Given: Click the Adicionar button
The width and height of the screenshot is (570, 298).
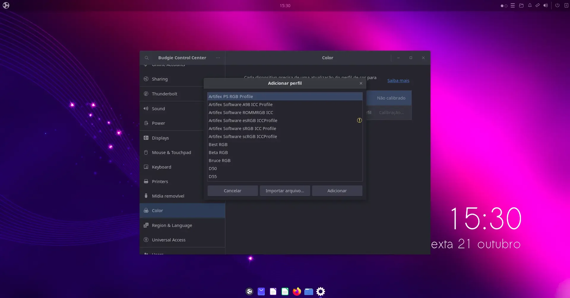Looking at the screenshot, I should 337,191.
